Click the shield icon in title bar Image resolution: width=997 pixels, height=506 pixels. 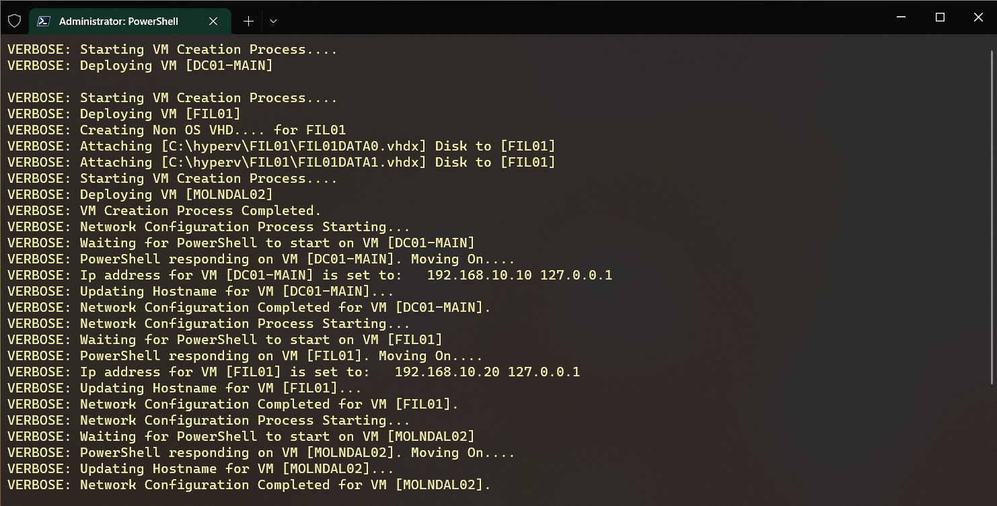coord(14,21)
